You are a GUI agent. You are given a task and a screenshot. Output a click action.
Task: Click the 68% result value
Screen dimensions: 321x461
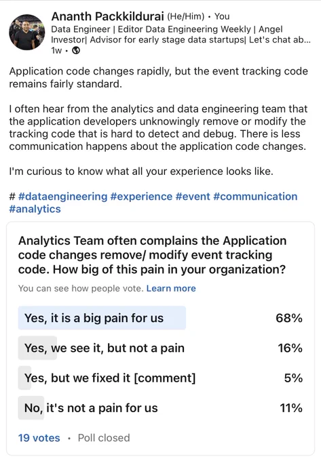289,318
